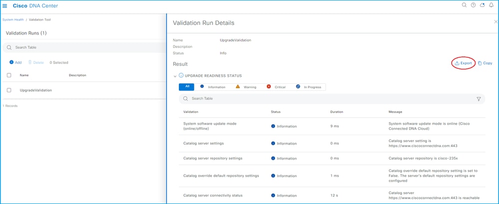Select 'Catalog server connectivity status' text

click(x=213, y=196)
